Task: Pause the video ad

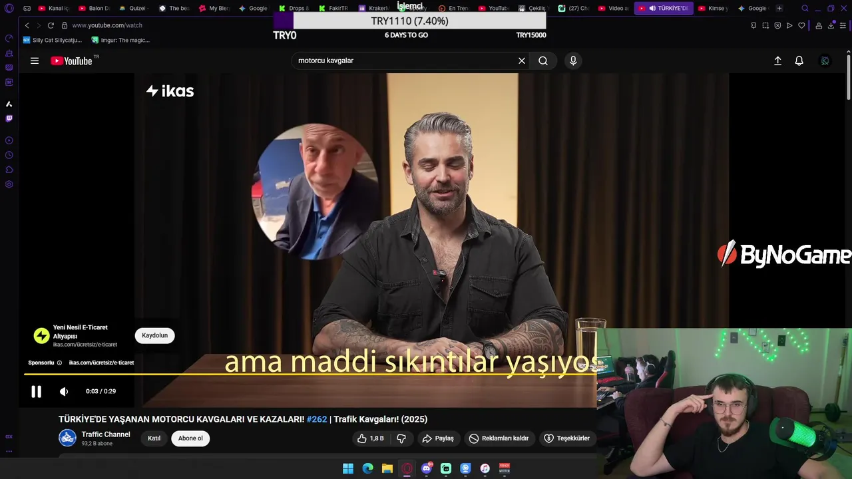Action: pyautogui.click(x=37, y=392)
